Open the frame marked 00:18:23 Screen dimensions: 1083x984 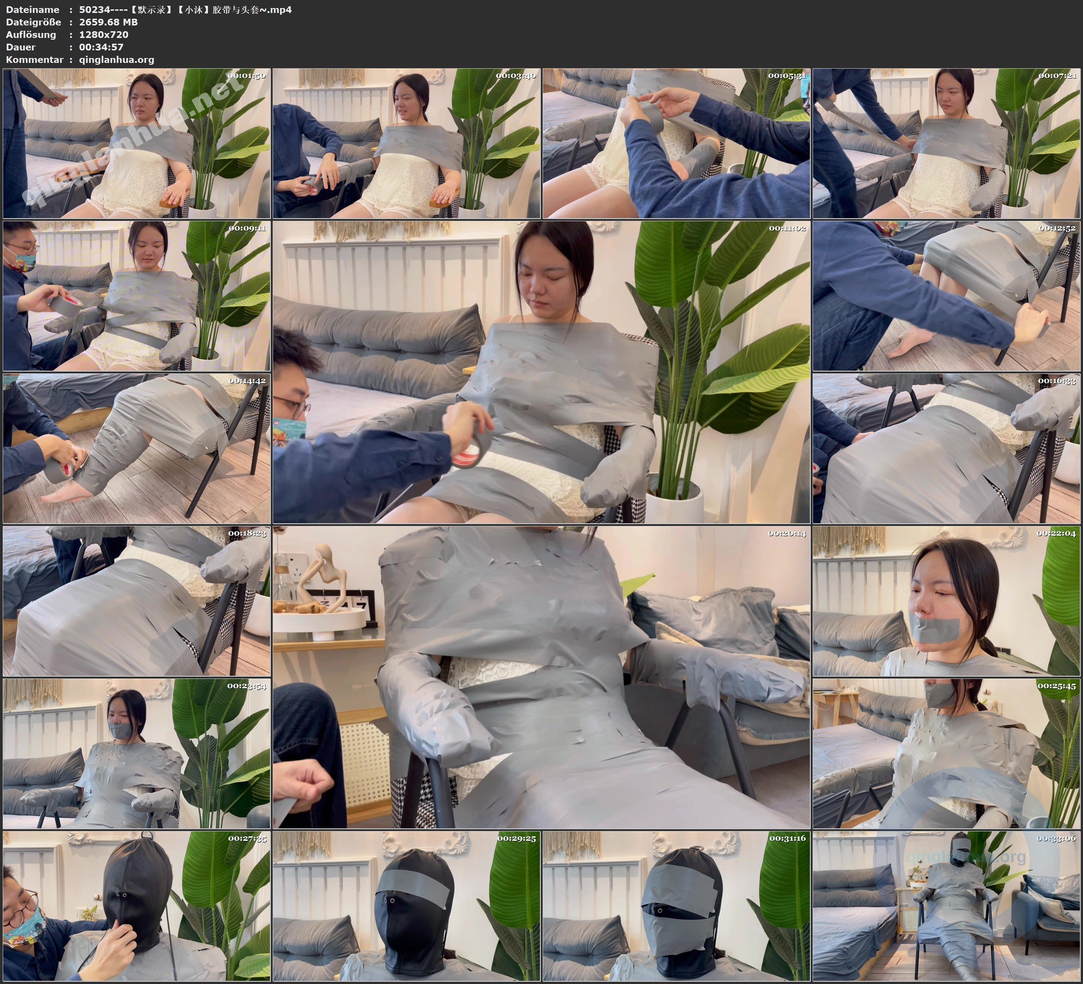click(137, 601)
